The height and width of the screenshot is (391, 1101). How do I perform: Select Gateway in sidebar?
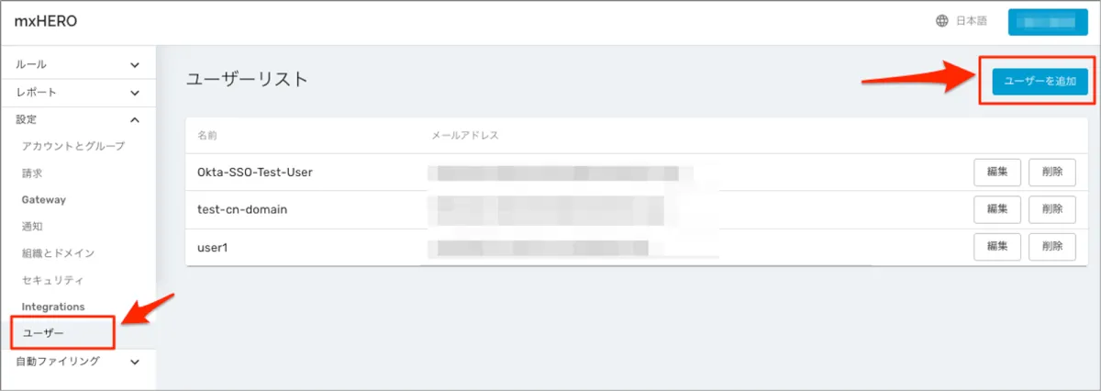click(x=43, y=199)
